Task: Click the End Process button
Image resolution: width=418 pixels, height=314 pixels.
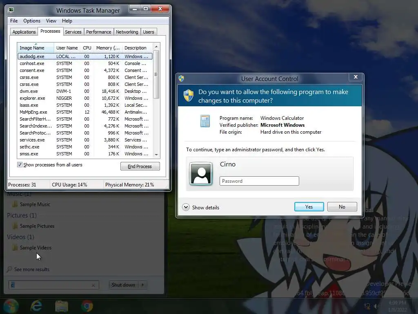Action: pyautogui.click(x=140, y=166)
